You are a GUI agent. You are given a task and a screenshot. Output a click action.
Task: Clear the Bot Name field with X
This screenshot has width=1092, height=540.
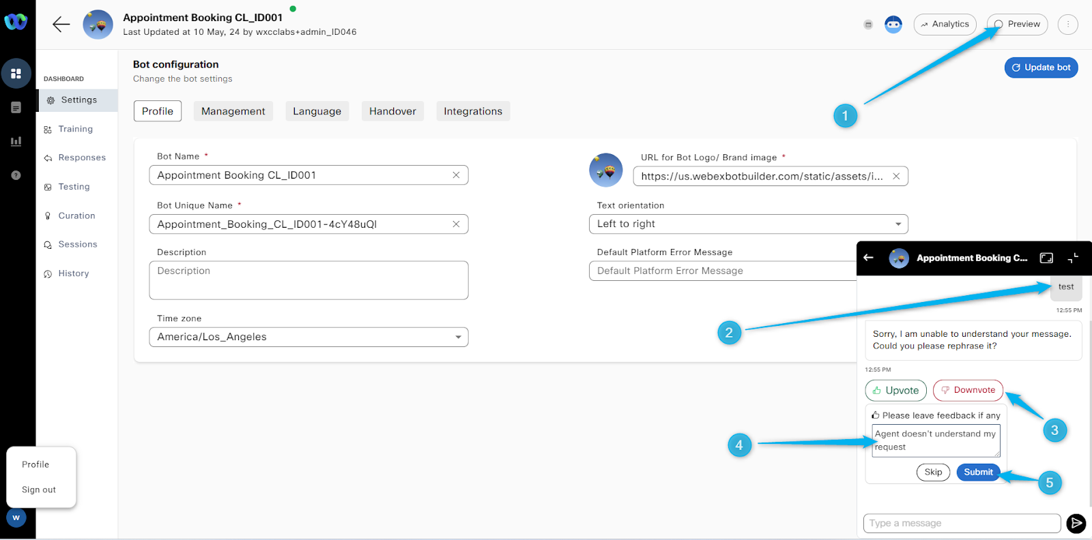(456, 175)
